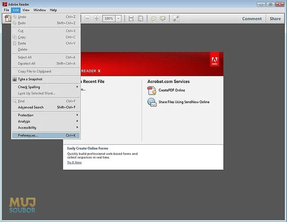Screen dimensions: 287x222
Task: Click Find in the Edit menu
Action: click(46, 101)
